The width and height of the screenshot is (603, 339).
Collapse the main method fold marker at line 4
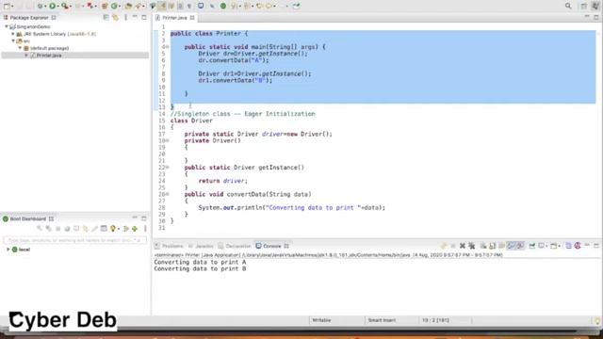[x=168, y=47]
